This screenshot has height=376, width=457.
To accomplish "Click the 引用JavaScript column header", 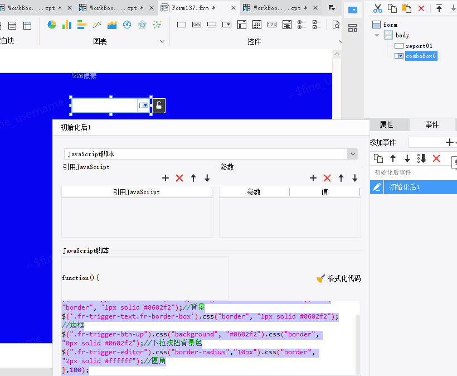I will click(137, 192).
